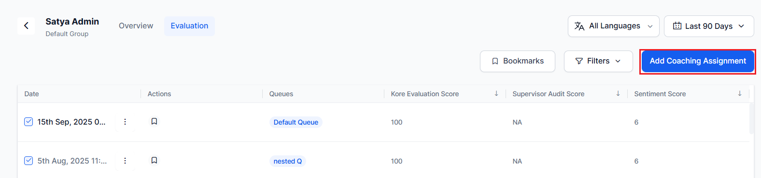Bookmark the 15th Sep, 2025 evaluation
Image resolution: width=761 pixels, height=178 pixels.
pos(154,121)
